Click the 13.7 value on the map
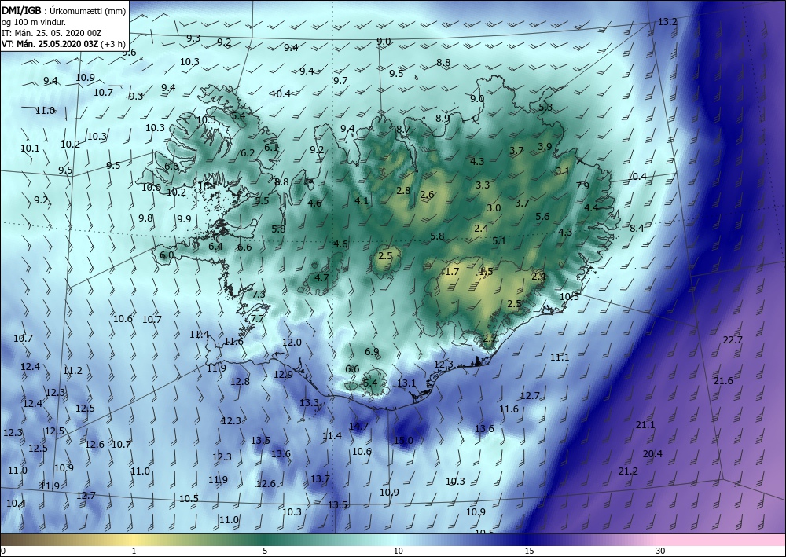The height and width of the screenshot is (557, 786). [320, 479]
